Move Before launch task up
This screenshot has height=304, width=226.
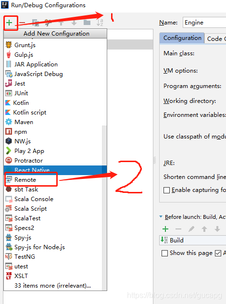(x=204, y=229)
